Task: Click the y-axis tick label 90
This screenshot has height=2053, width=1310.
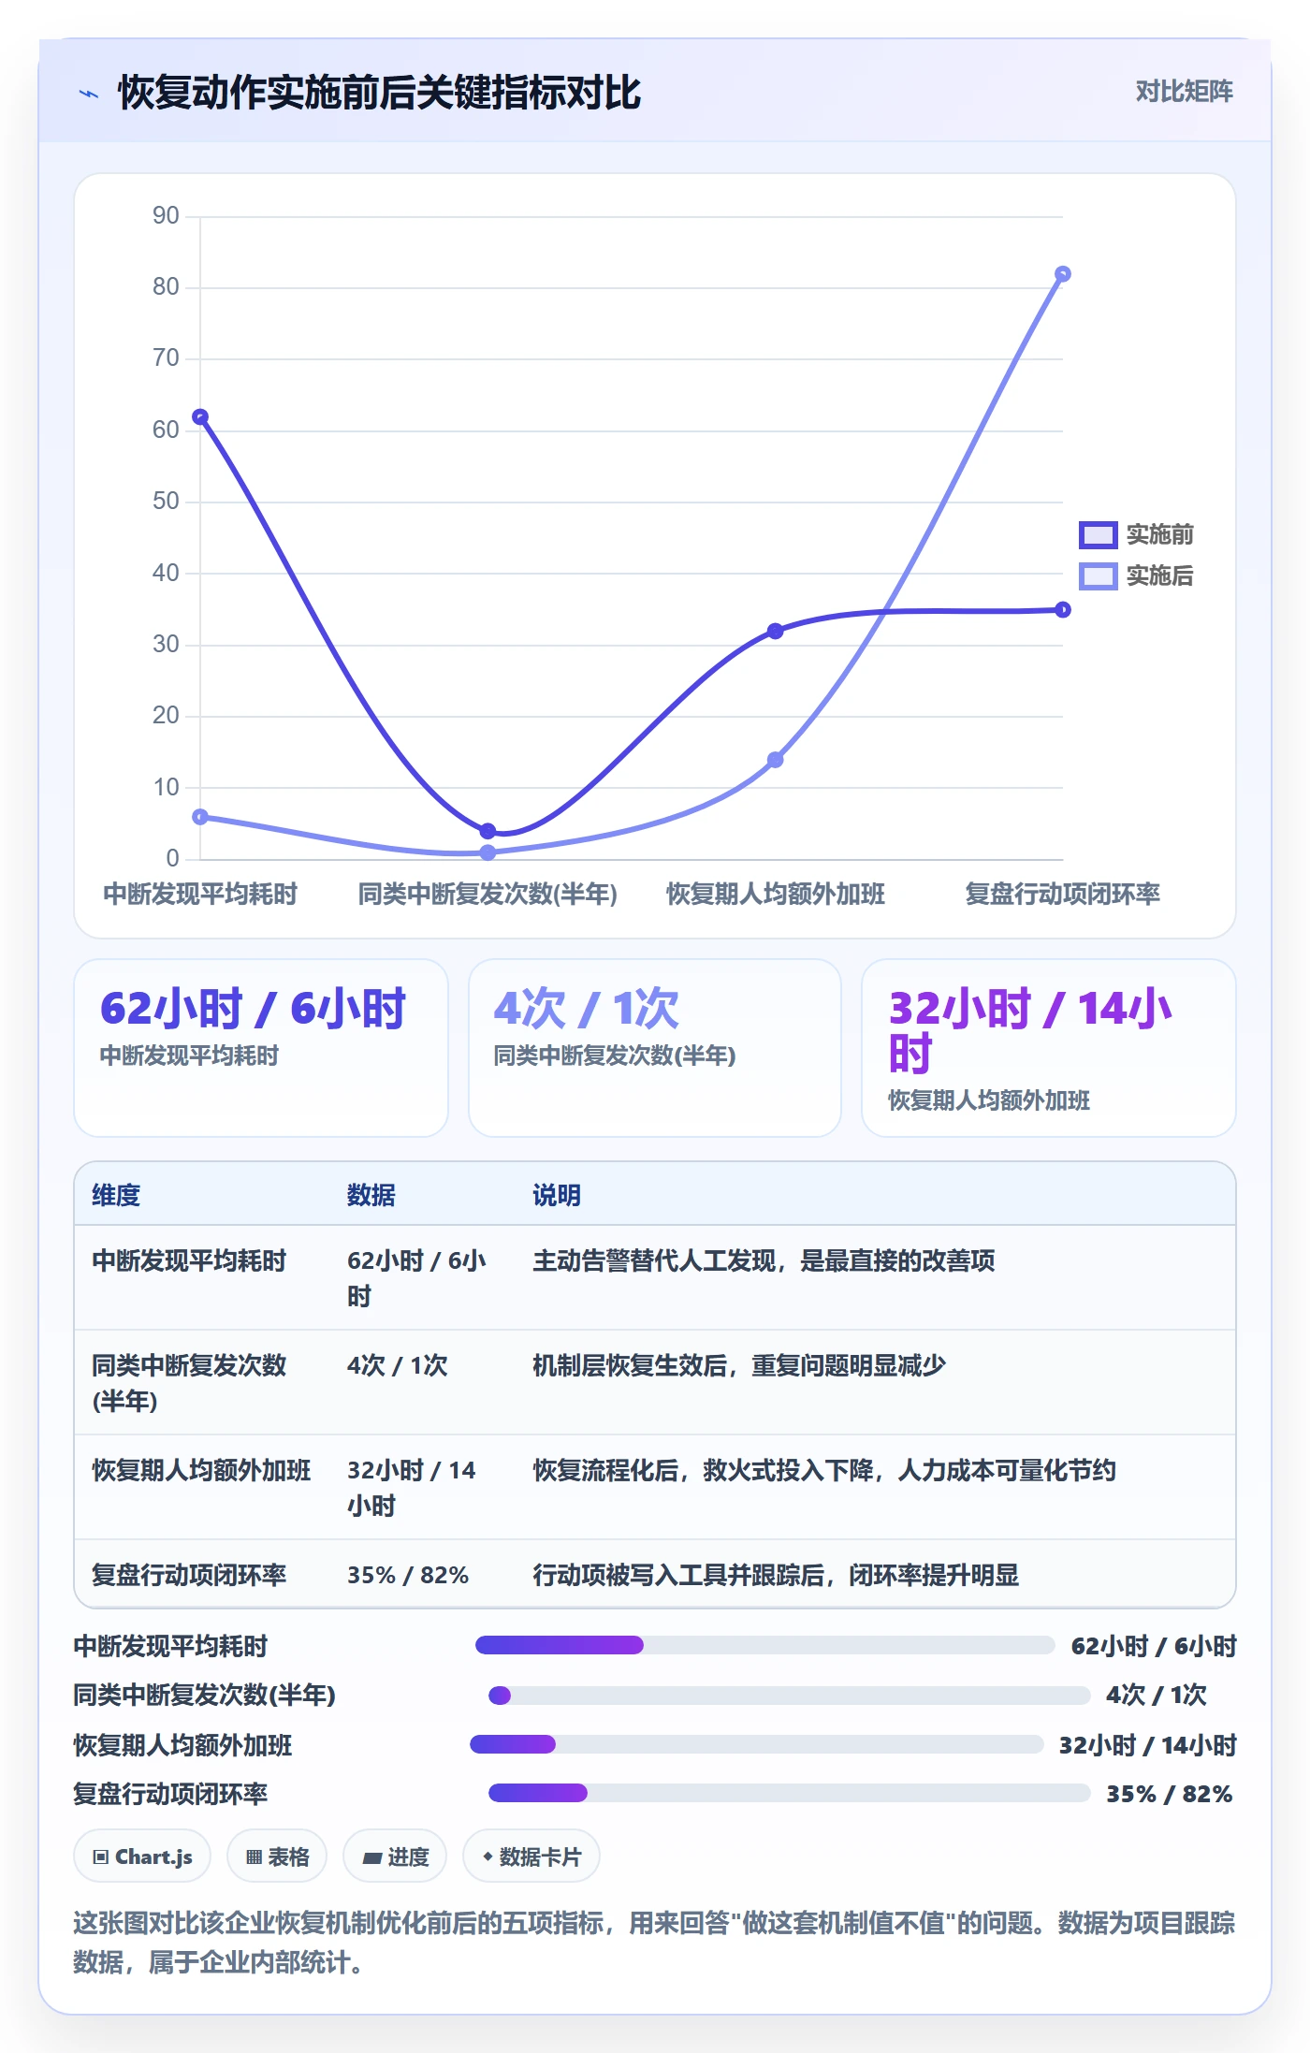Action: tap(166, 216)
